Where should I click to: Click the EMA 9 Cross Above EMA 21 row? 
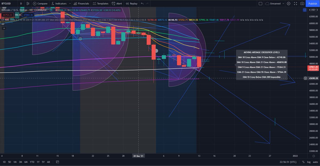262,67
